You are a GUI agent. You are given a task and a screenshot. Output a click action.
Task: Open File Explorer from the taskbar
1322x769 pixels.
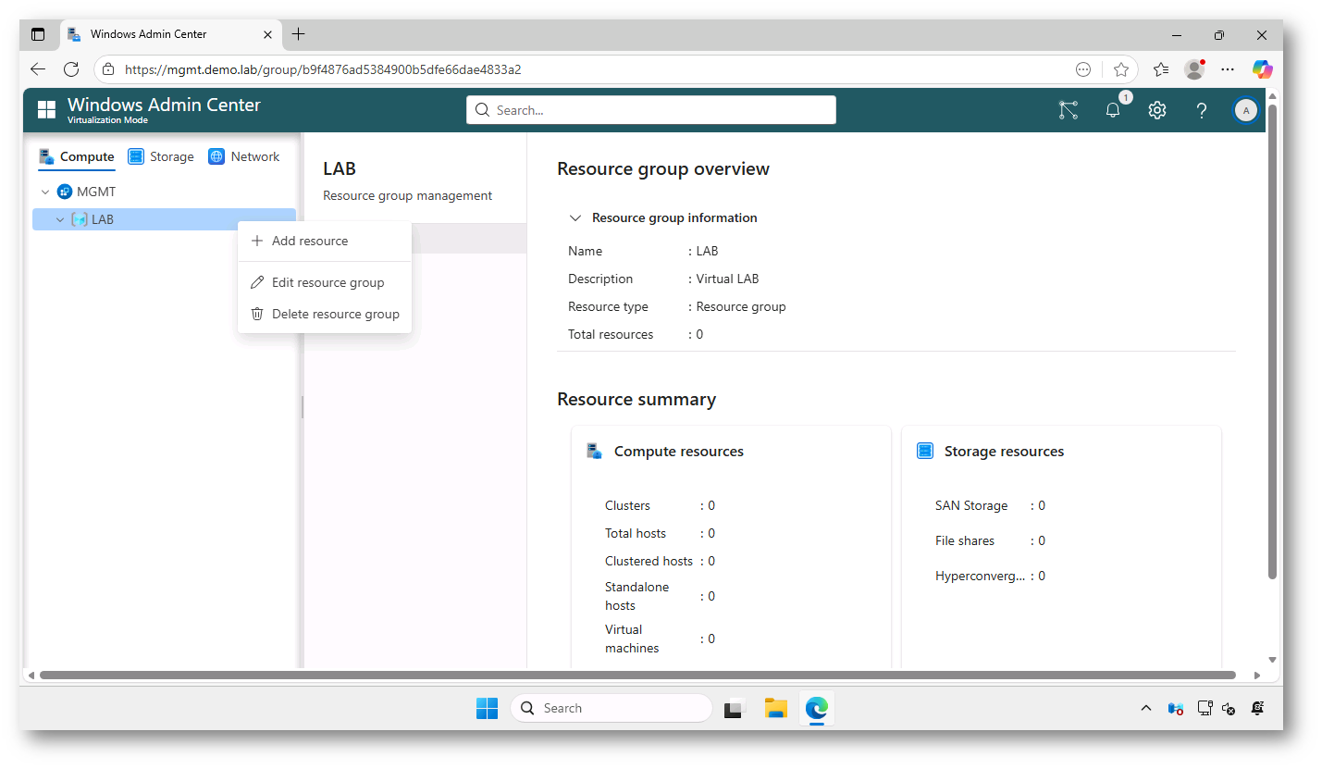(775, 708)
